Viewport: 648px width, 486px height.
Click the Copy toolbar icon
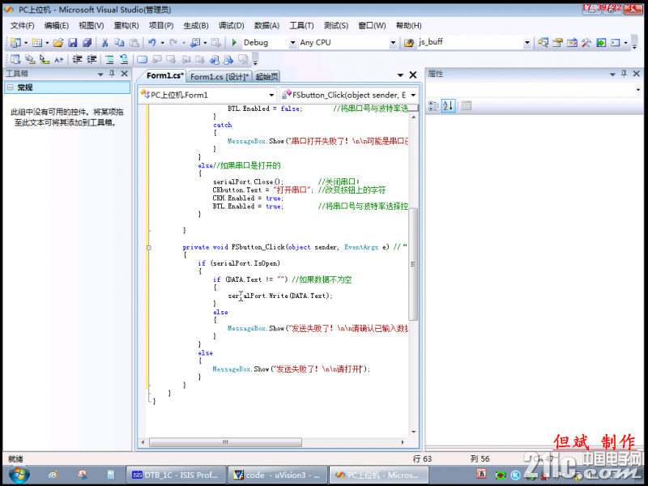pyautogui.click(x=119, y=43)
